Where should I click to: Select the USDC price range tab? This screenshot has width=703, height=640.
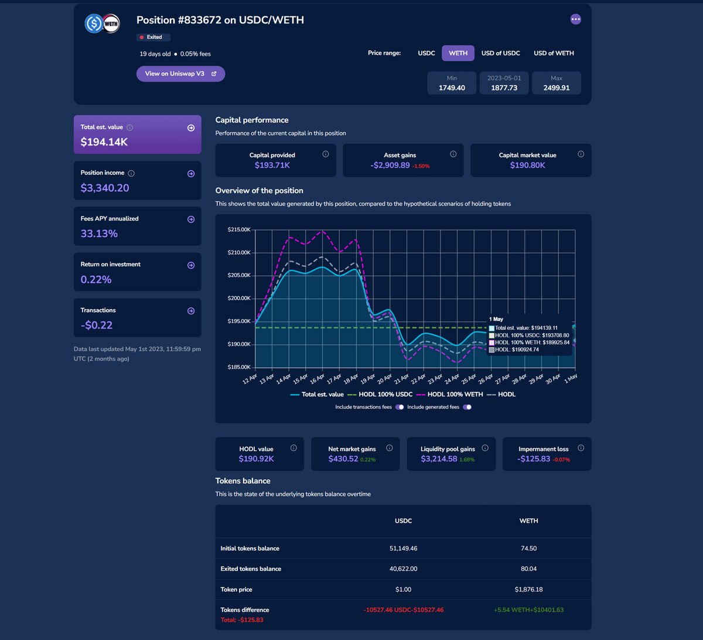click(426, 53)
